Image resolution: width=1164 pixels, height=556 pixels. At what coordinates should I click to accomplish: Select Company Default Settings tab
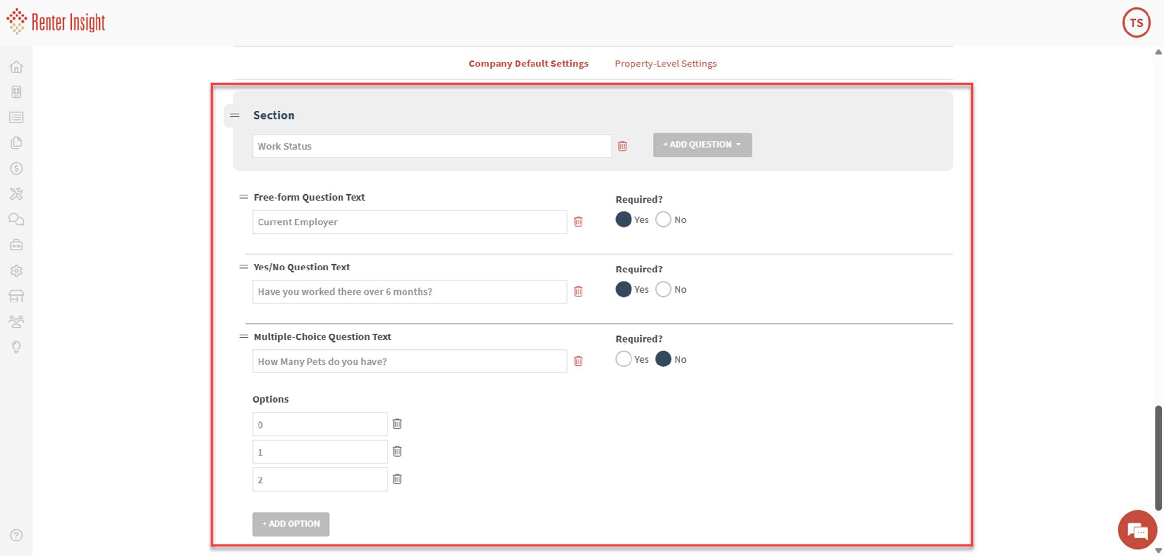528,64
